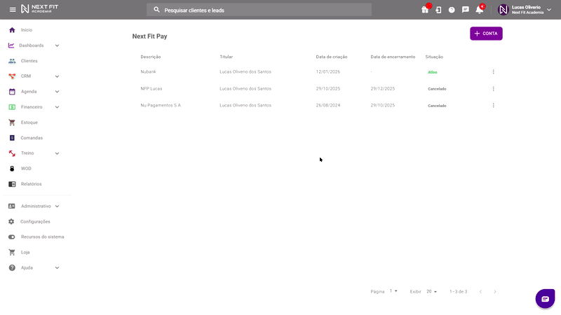Expand the Treino menu chevron
This screenshot has width=561, height=315.
(x=57, y=153)
